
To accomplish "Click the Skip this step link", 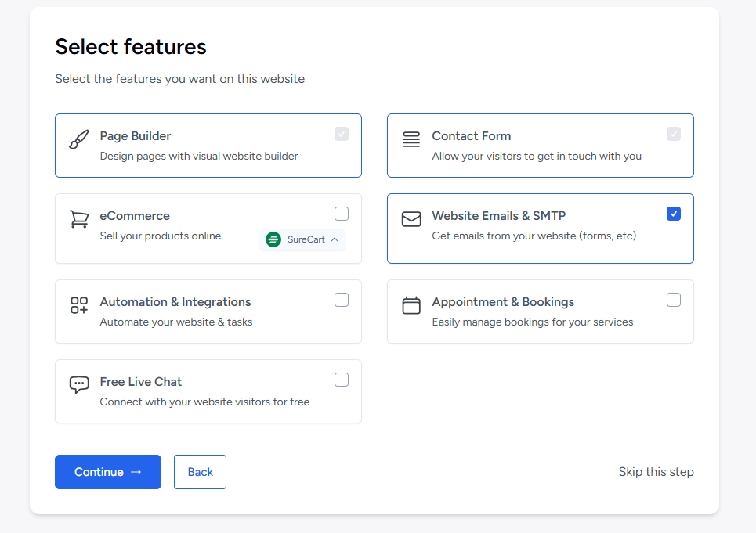I will coord(656,472).
